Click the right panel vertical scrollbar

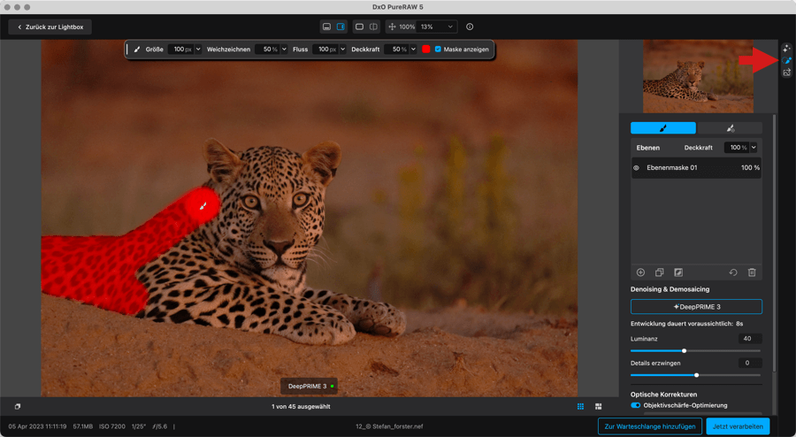coord(774,243)
